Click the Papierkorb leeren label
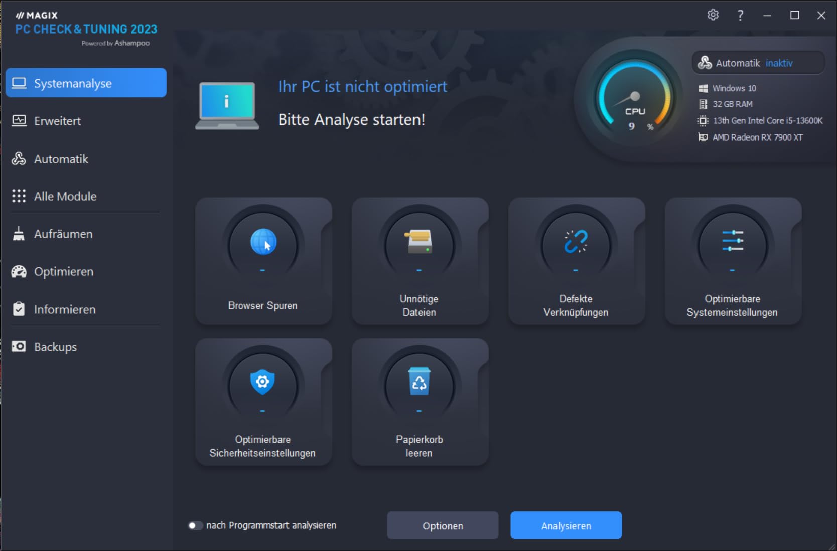This screenshot has width=837, height=551. coord(419,446)
